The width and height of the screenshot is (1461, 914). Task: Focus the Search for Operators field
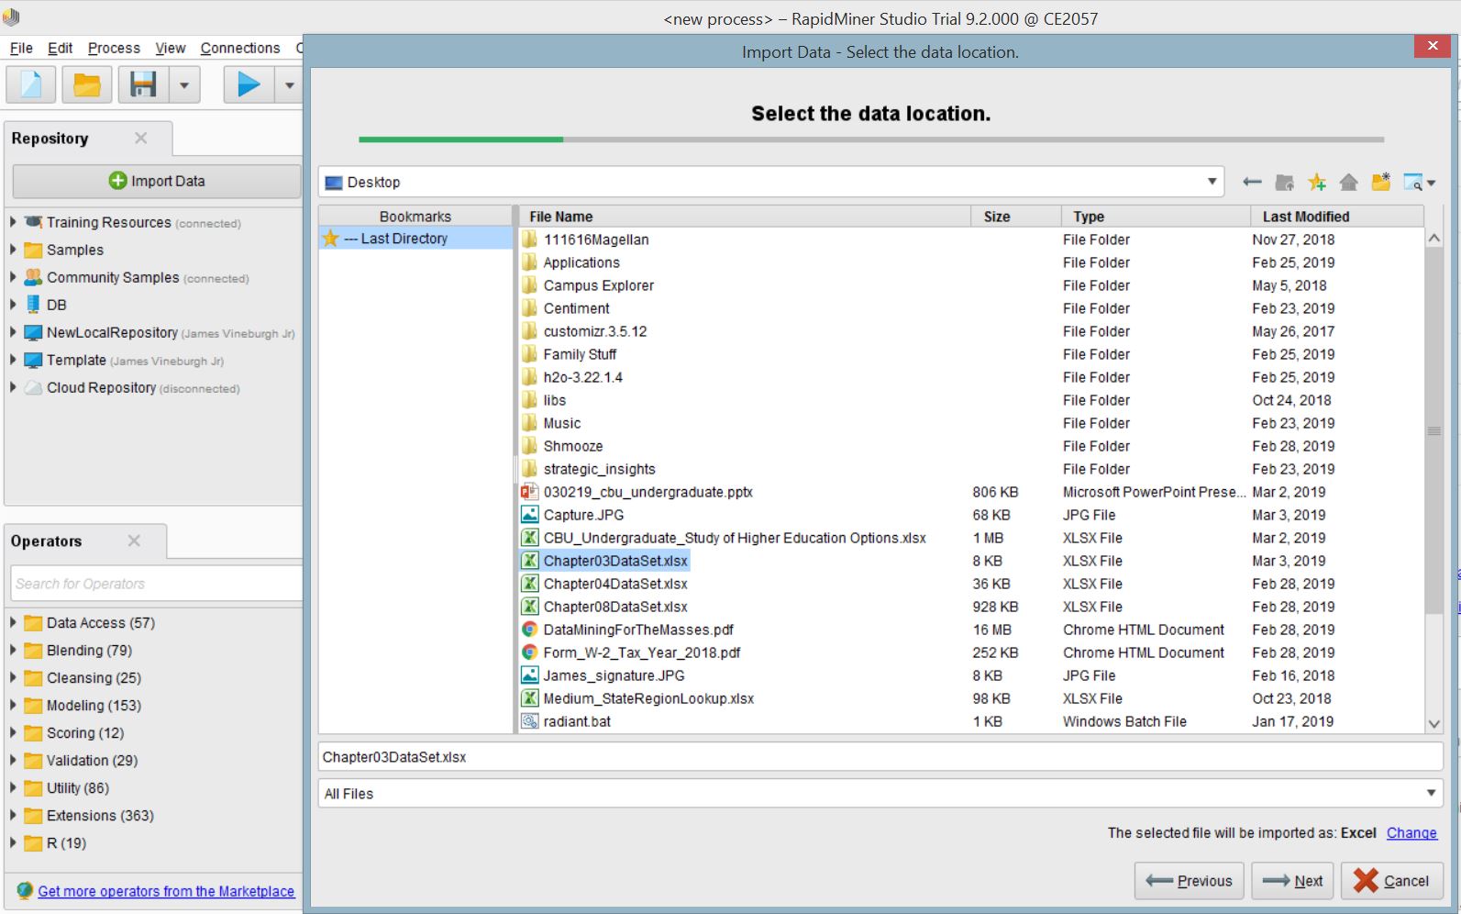pos(156,584)
